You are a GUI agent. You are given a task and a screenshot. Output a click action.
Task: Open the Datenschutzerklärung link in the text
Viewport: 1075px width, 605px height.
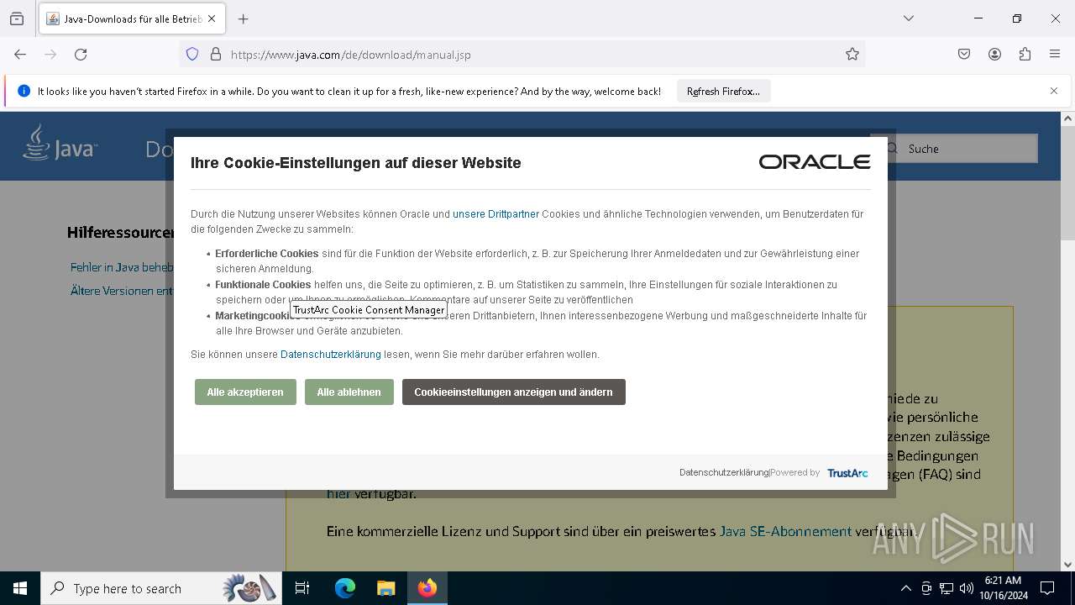[x=331, y=355]
